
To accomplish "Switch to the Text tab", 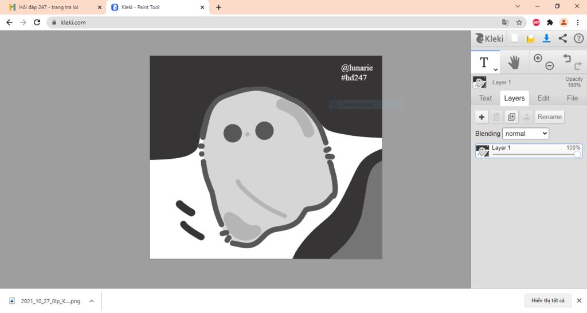I will [486, 98].
